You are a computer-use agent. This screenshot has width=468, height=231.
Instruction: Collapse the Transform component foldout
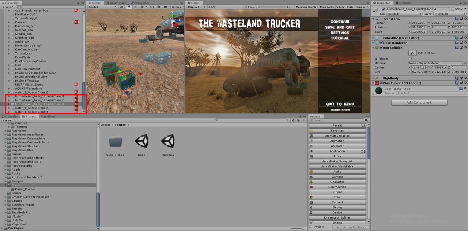373,19
